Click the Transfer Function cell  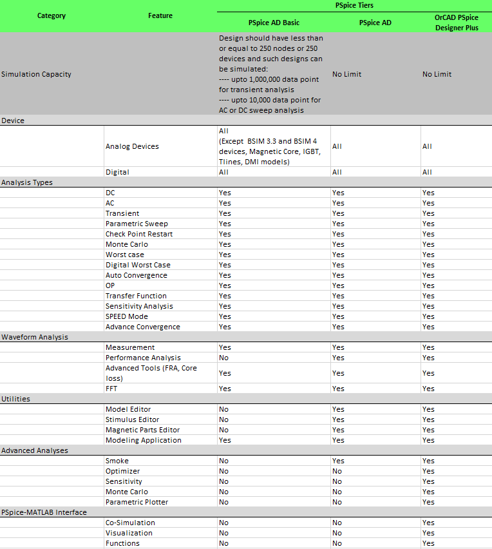click(x=160, y=296)
